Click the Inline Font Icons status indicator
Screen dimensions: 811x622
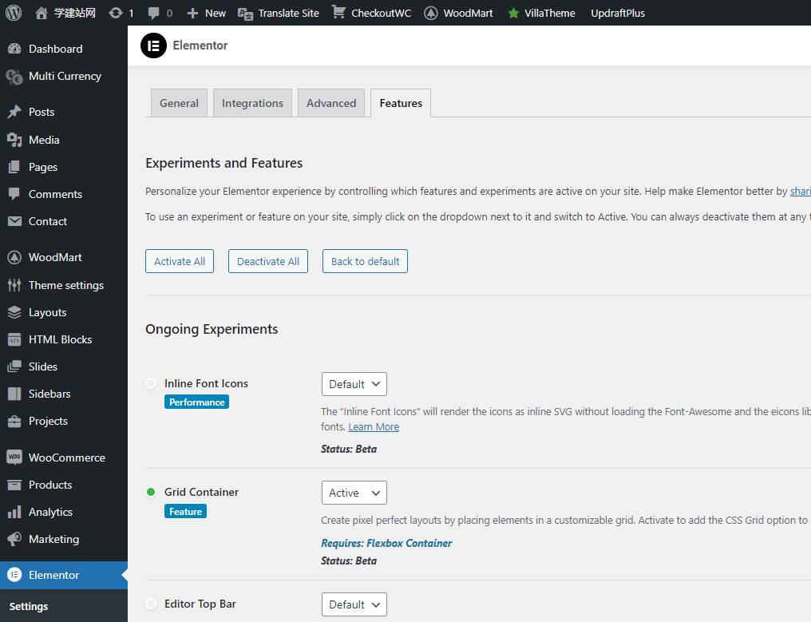coord(151,383)
